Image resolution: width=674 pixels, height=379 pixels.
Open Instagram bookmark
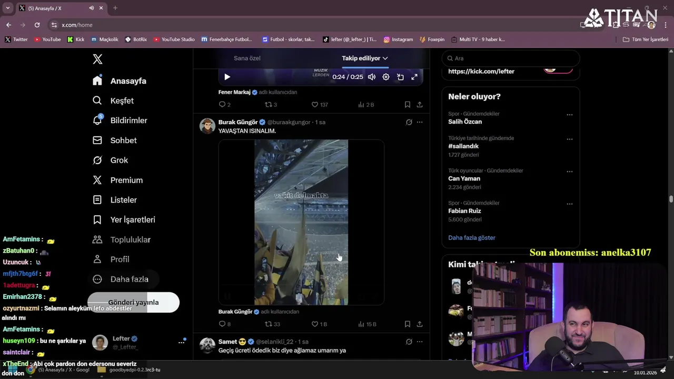398,39
